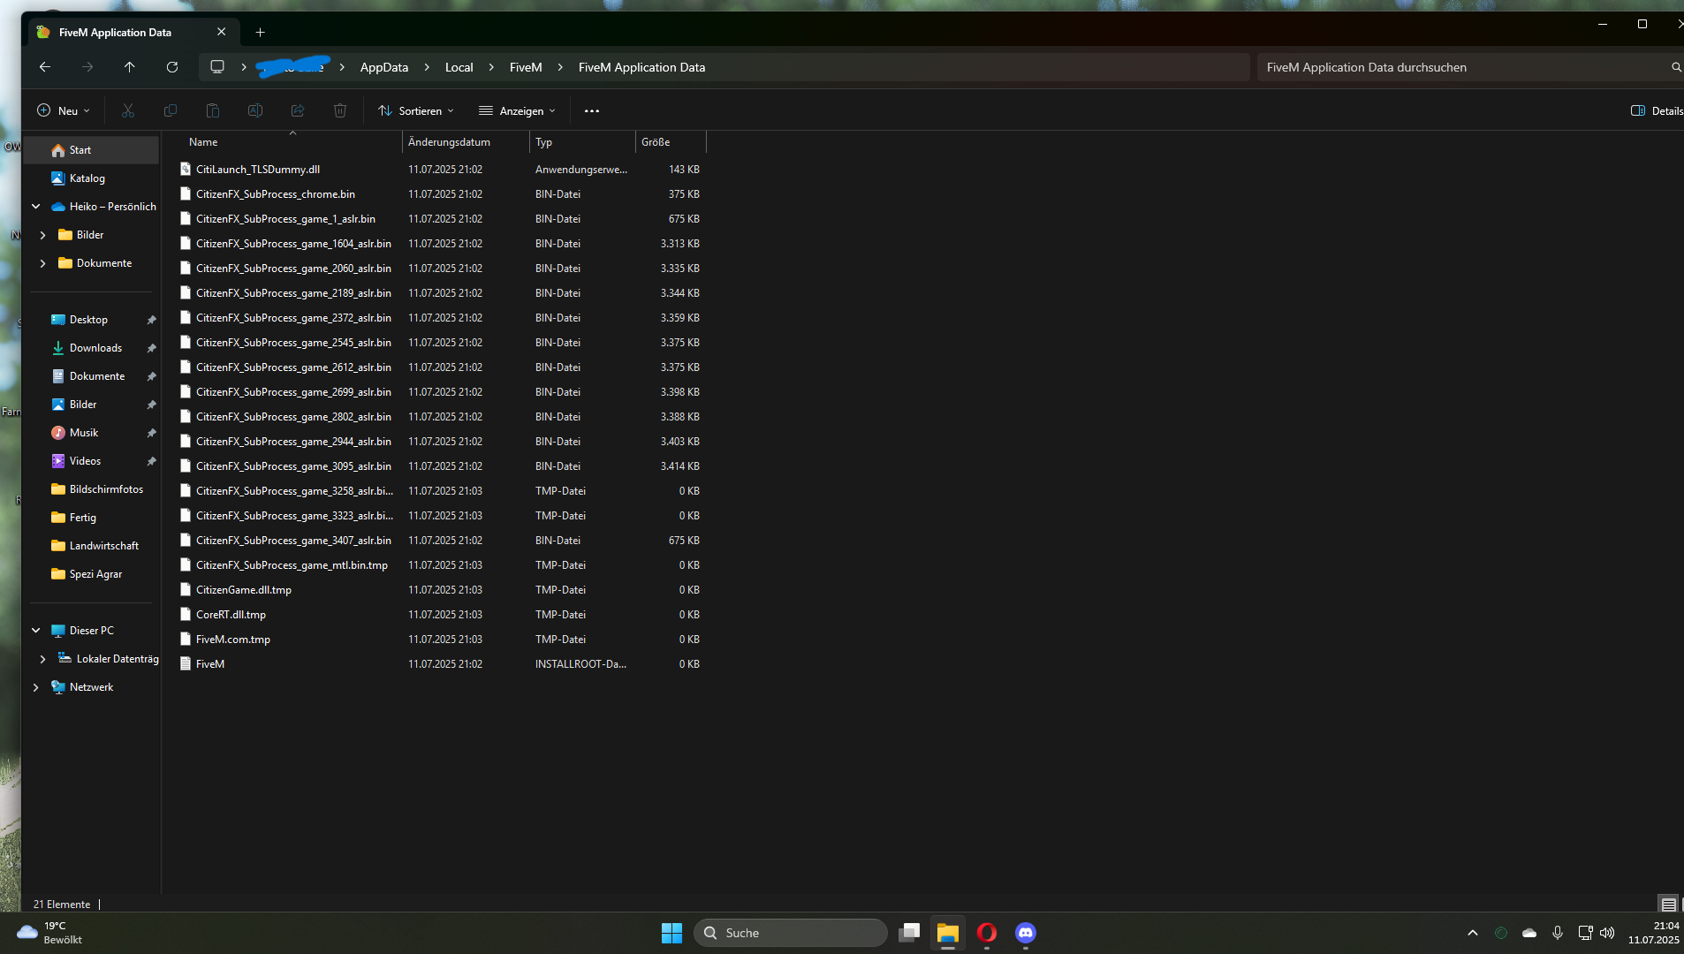
Task: Click the Teilen (share) icon
Action: [x=297, y=110]
